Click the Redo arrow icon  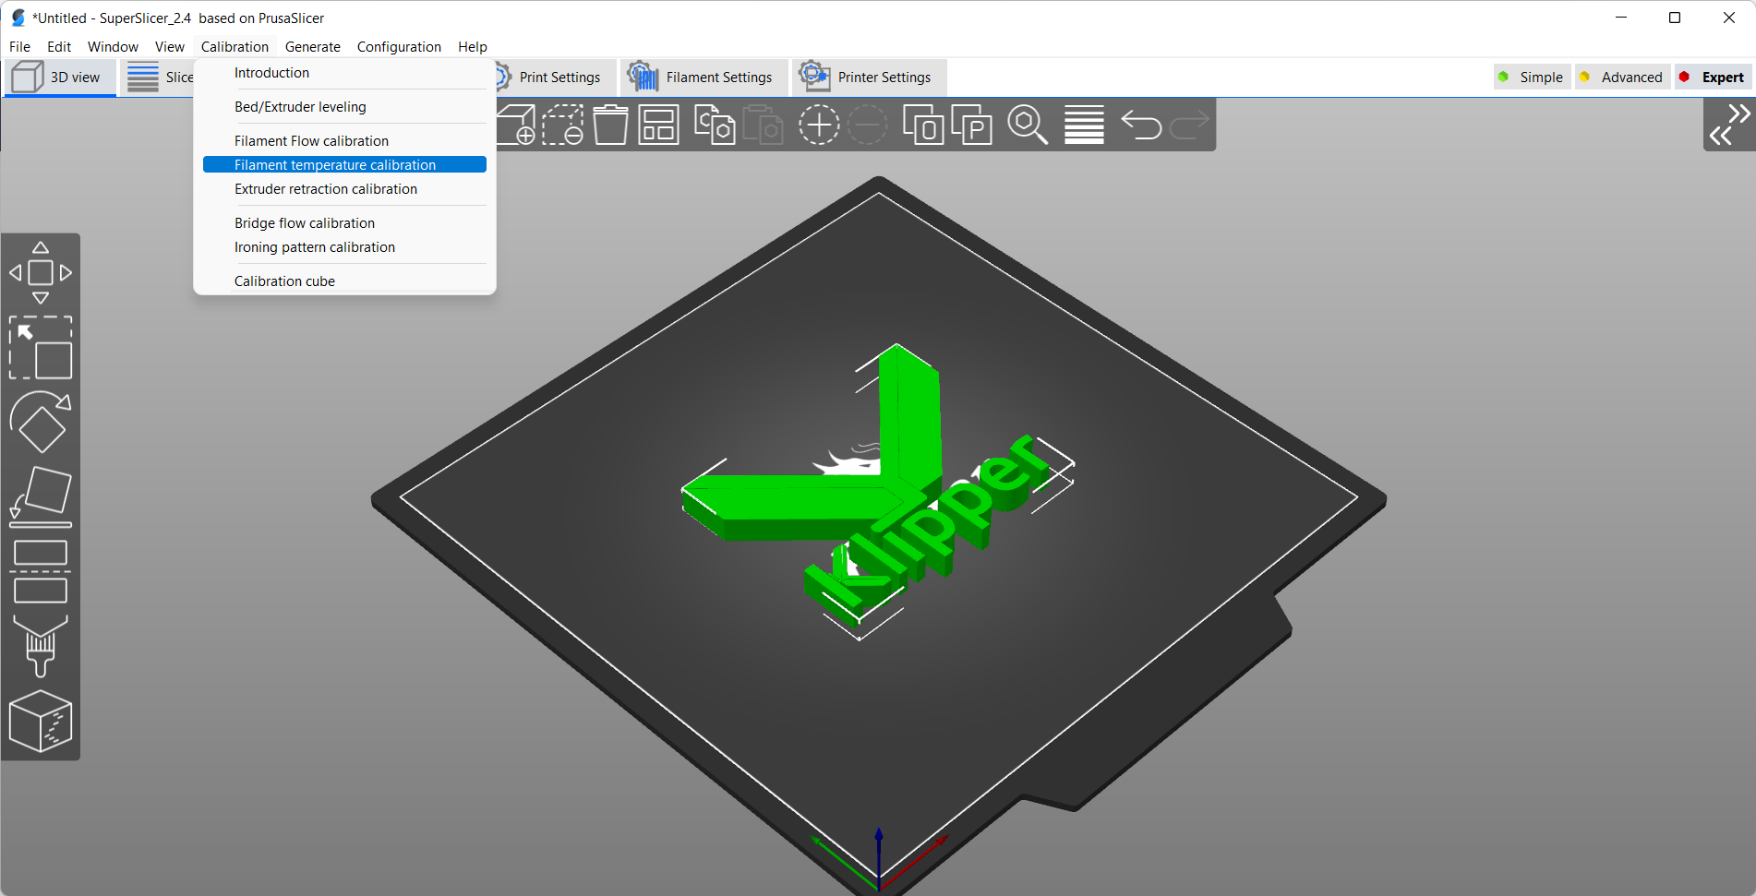point(1189,125)
